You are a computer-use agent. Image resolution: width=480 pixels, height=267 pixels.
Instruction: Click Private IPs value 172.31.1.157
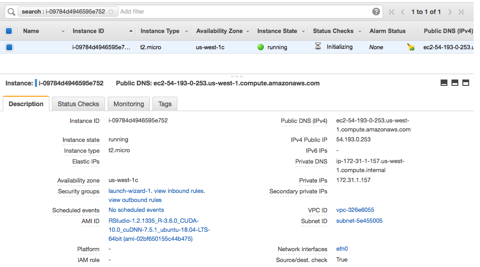coord(353,180)
